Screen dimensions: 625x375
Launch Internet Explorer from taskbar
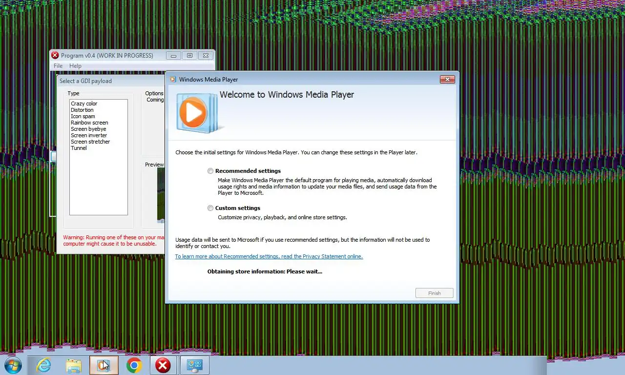(43, 365)
